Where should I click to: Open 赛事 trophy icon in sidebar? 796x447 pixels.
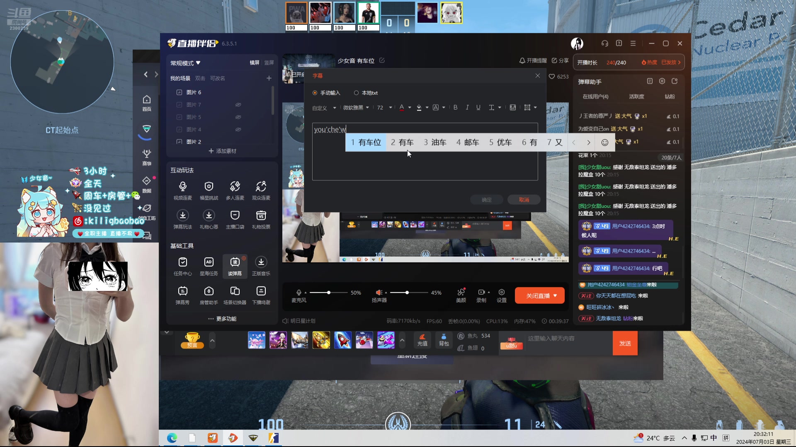pyautogui.click(x=147, y=157)
